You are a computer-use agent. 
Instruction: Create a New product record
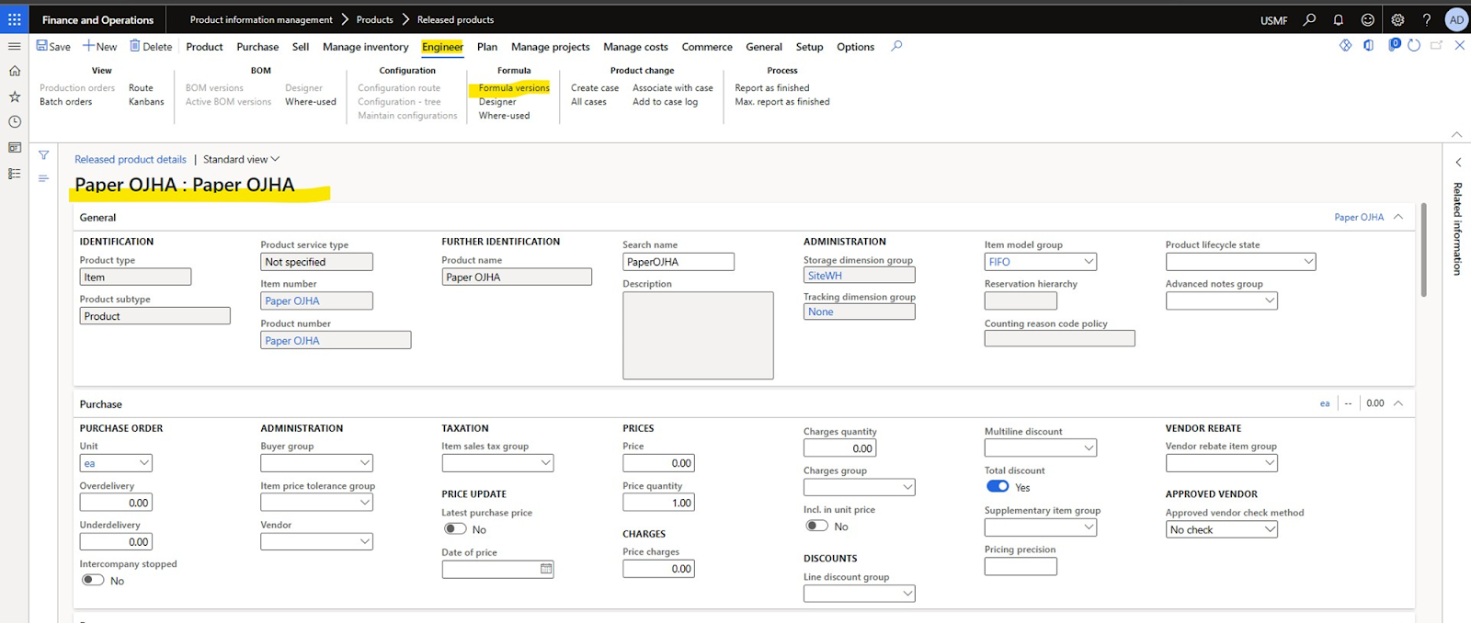point(100,46)
